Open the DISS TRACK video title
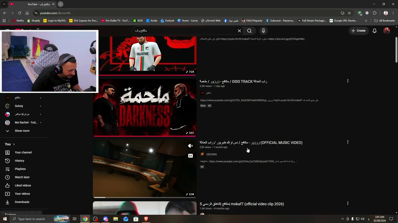Image resolution: width=398 pixels, height=223 pixels. click(x=233, y=81)
